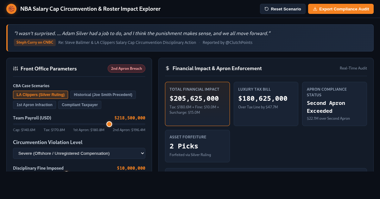The height and width of the screenshot is (199, 380).
Task: Click the sliders icon beside Front Office Parameters
Action: tap(16, 69)
